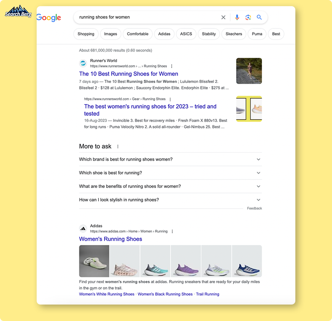Open the white shoe on gray background image

click(94, 261)
